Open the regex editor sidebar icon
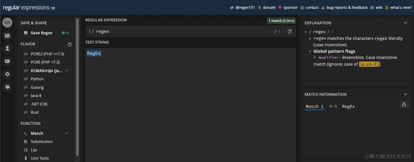The width and height of the screenshot is (414, 162). pyautogui.click(x=7, y=23)
